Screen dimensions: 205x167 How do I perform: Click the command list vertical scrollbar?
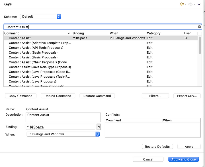pos(200,45)
